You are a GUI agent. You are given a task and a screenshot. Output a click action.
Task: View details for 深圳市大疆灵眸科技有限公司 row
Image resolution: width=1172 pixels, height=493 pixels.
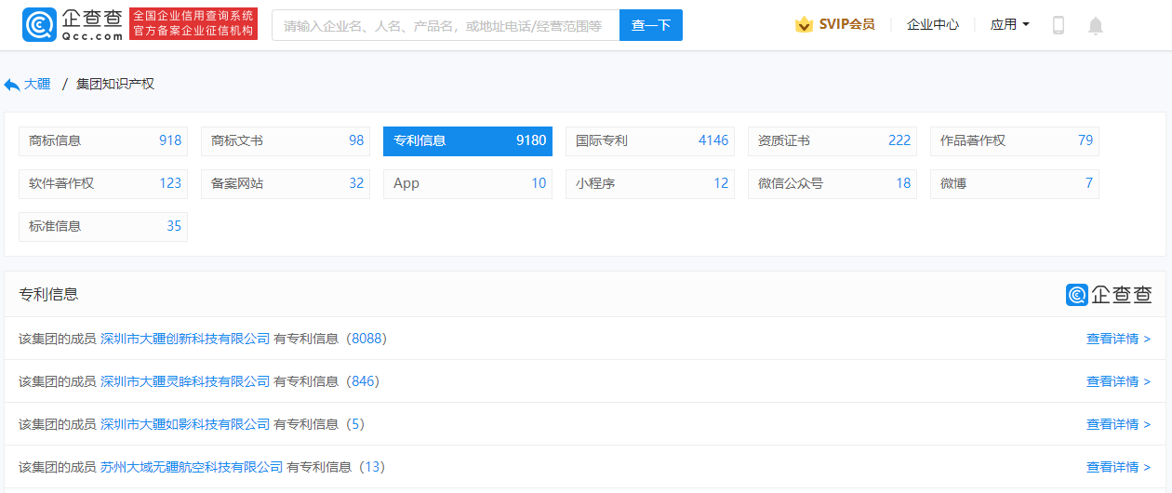(1118, 381)
